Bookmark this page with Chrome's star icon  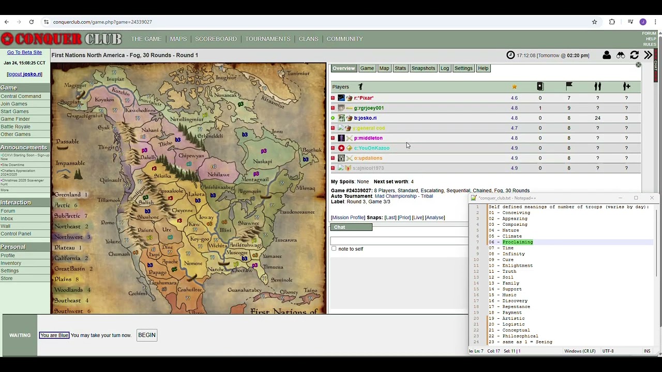point(595,22)
